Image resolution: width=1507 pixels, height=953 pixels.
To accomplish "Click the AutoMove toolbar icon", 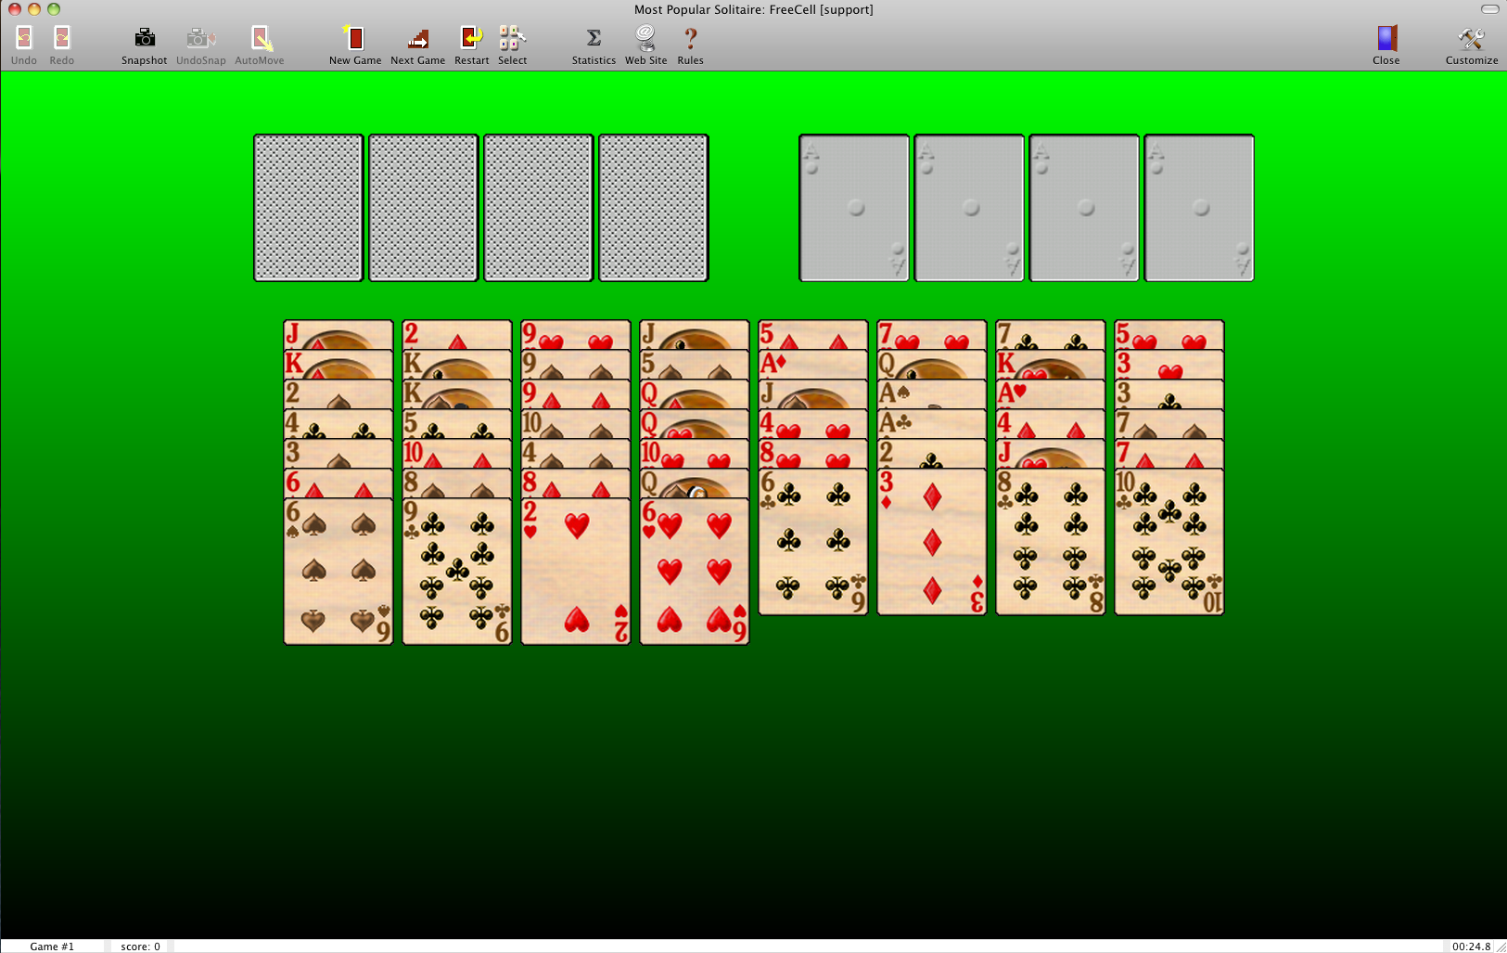I will pos(260,39).
